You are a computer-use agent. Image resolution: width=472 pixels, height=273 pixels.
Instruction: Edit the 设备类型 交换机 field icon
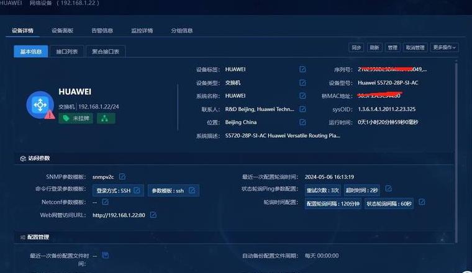302,83
